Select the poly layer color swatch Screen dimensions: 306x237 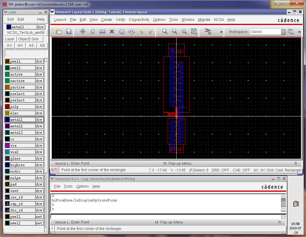(x=7, y=107)
